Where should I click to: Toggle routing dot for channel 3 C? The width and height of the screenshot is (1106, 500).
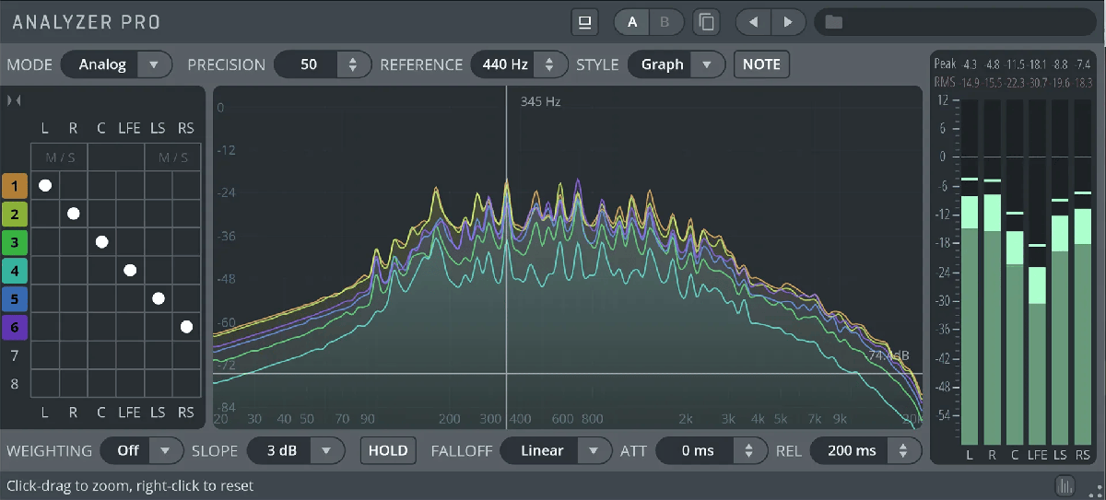point(101,242)
